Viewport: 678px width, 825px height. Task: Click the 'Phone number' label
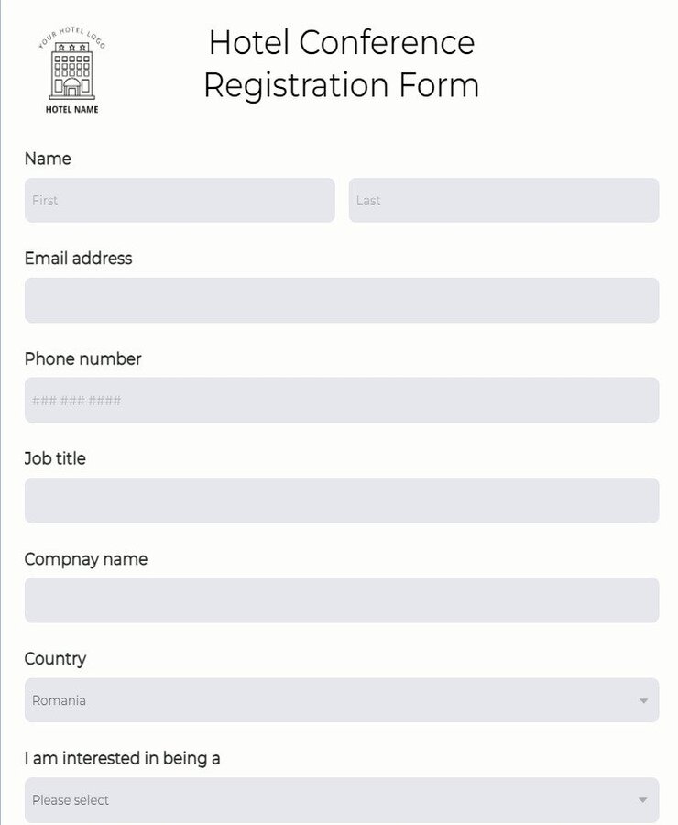coord(82,359)
